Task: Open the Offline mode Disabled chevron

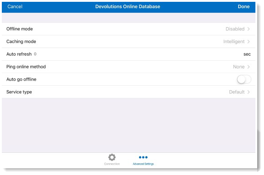Action: 249,29
